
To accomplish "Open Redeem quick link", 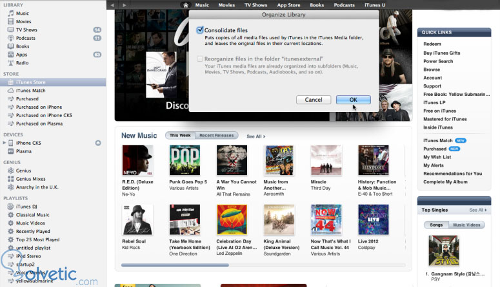I will click(432, 44).
